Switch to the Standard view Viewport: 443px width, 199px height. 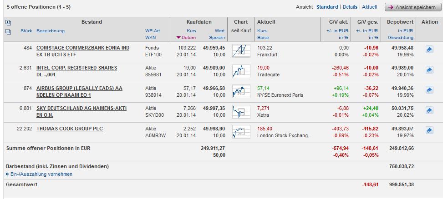327,7
